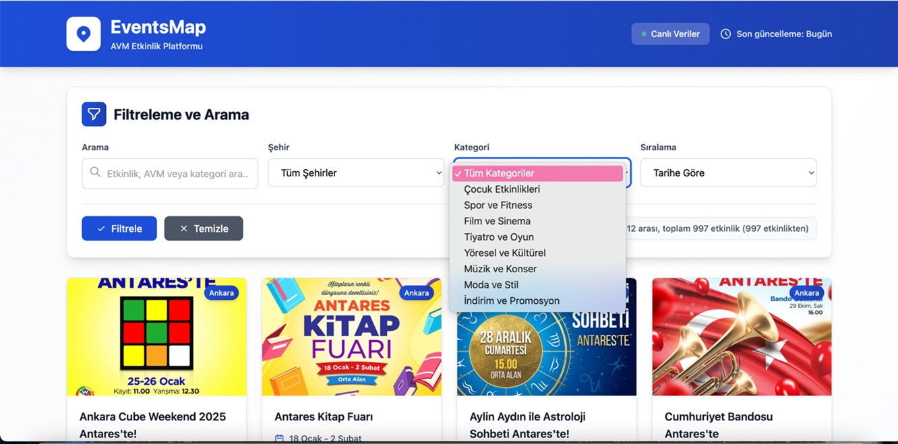Select Spor ve Fitness category option
Viewport: 898px width, 444px height.
[x=498, y=205]
